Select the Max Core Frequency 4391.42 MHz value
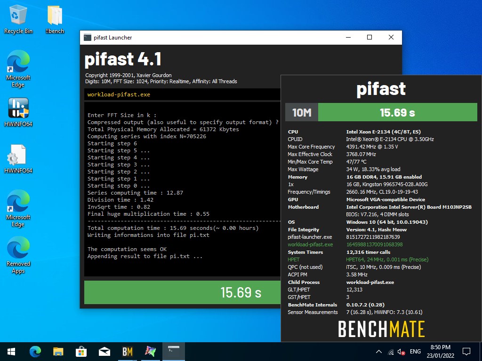Screen dimensions: 482x361 click(x=372, y=147)
